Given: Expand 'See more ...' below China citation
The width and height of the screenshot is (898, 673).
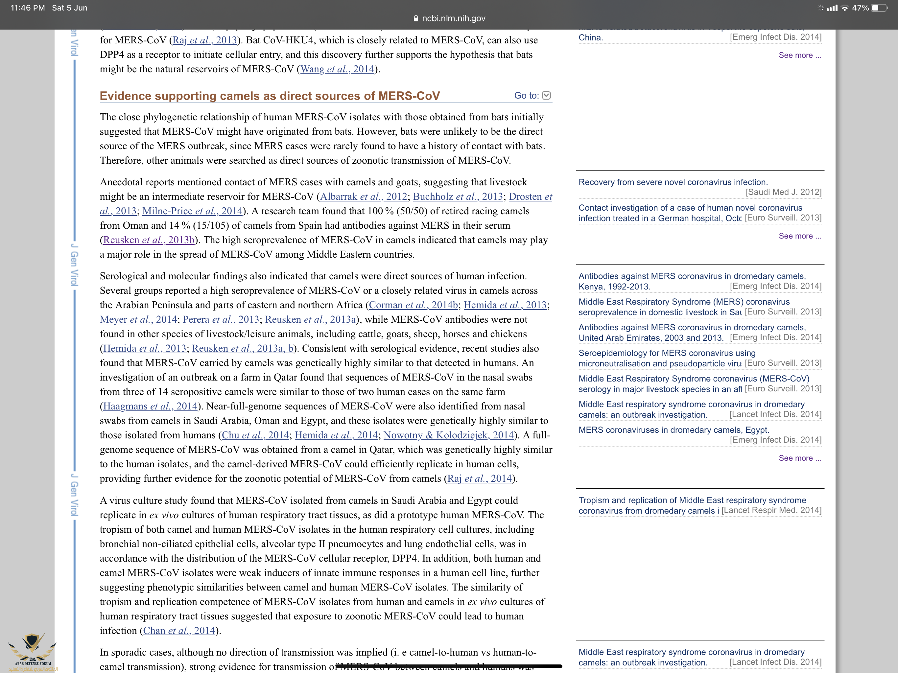Looking at the screenshot, I should (x=799, y=55).
